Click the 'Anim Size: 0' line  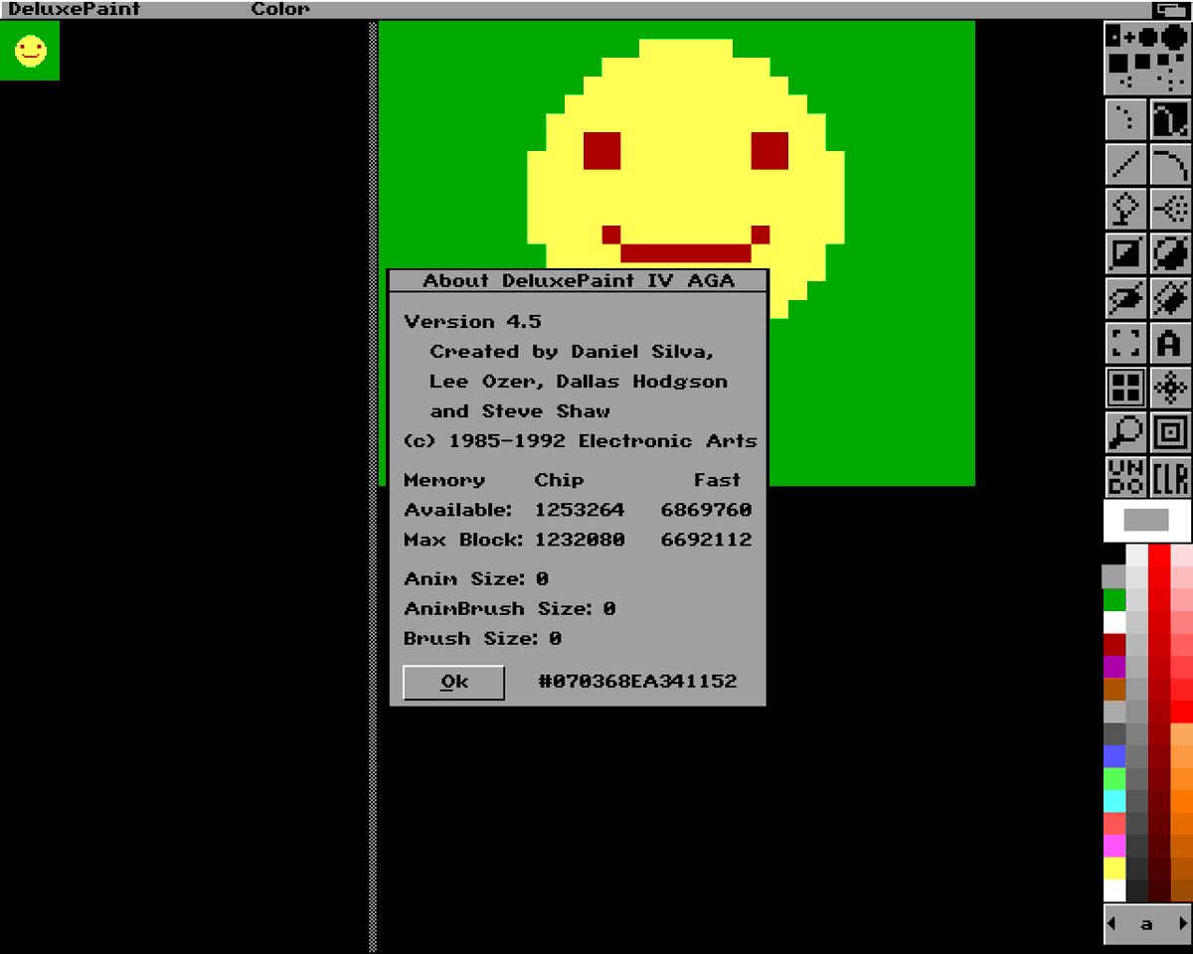pos(476,578)
